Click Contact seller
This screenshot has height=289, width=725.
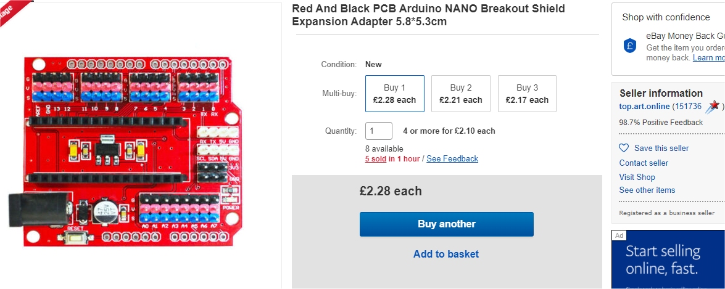[x=644, y=163]
